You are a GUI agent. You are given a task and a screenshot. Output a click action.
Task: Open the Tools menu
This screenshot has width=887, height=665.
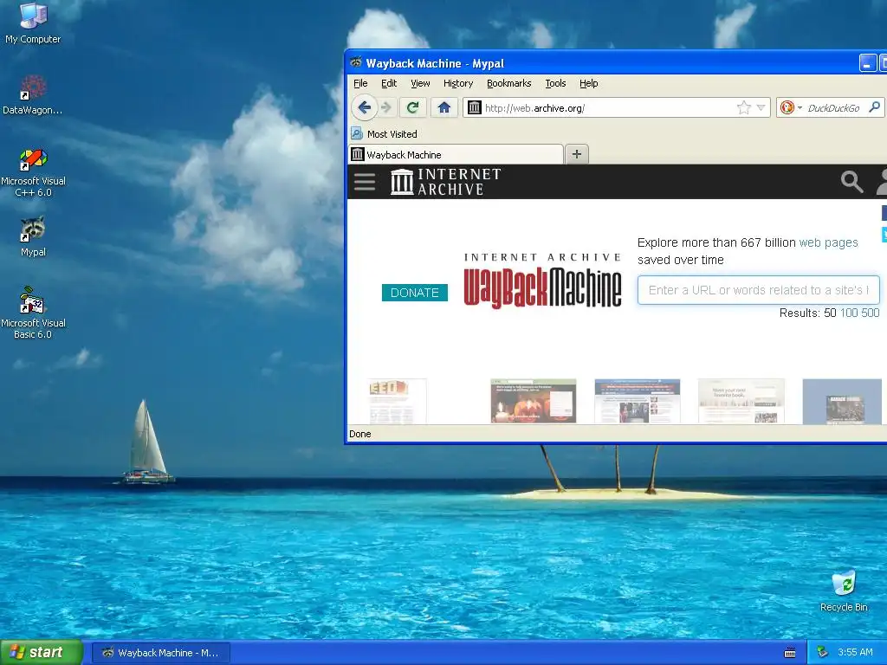tap(555, 83)
